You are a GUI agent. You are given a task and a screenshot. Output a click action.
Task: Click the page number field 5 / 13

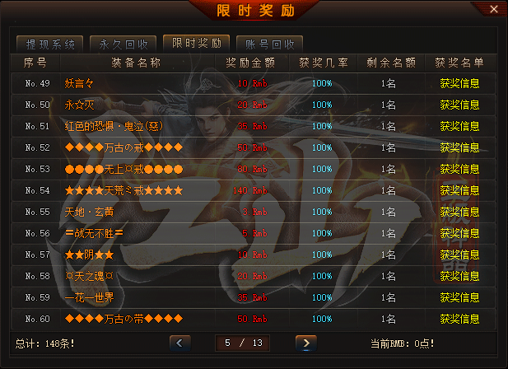(243, 343)
